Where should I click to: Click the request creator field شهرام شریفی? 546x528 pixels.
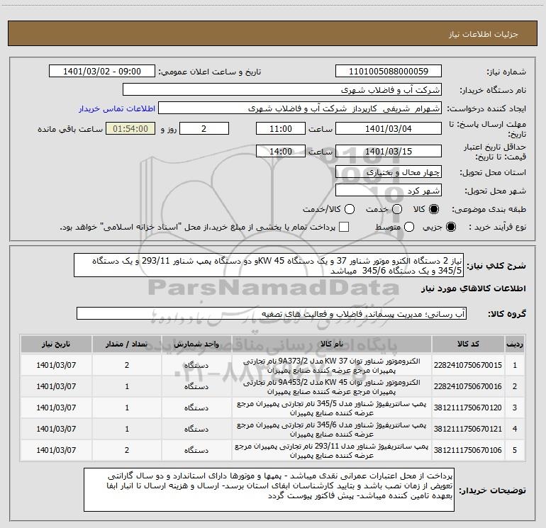(300, 108)
